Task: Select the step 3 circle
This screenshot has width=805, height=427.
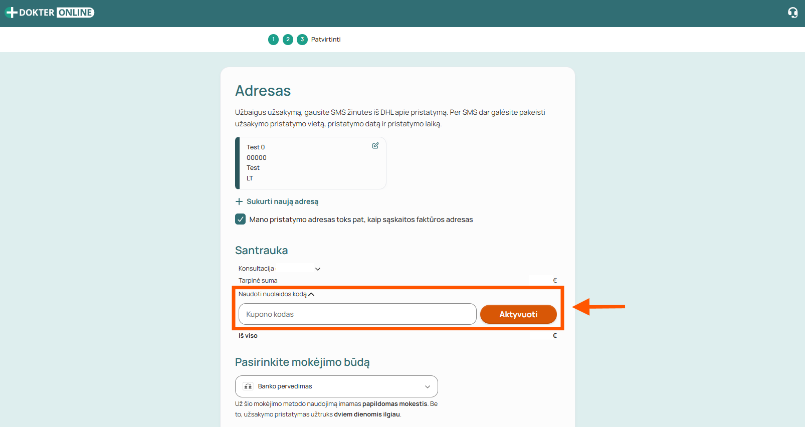Action: coord(302,40)
